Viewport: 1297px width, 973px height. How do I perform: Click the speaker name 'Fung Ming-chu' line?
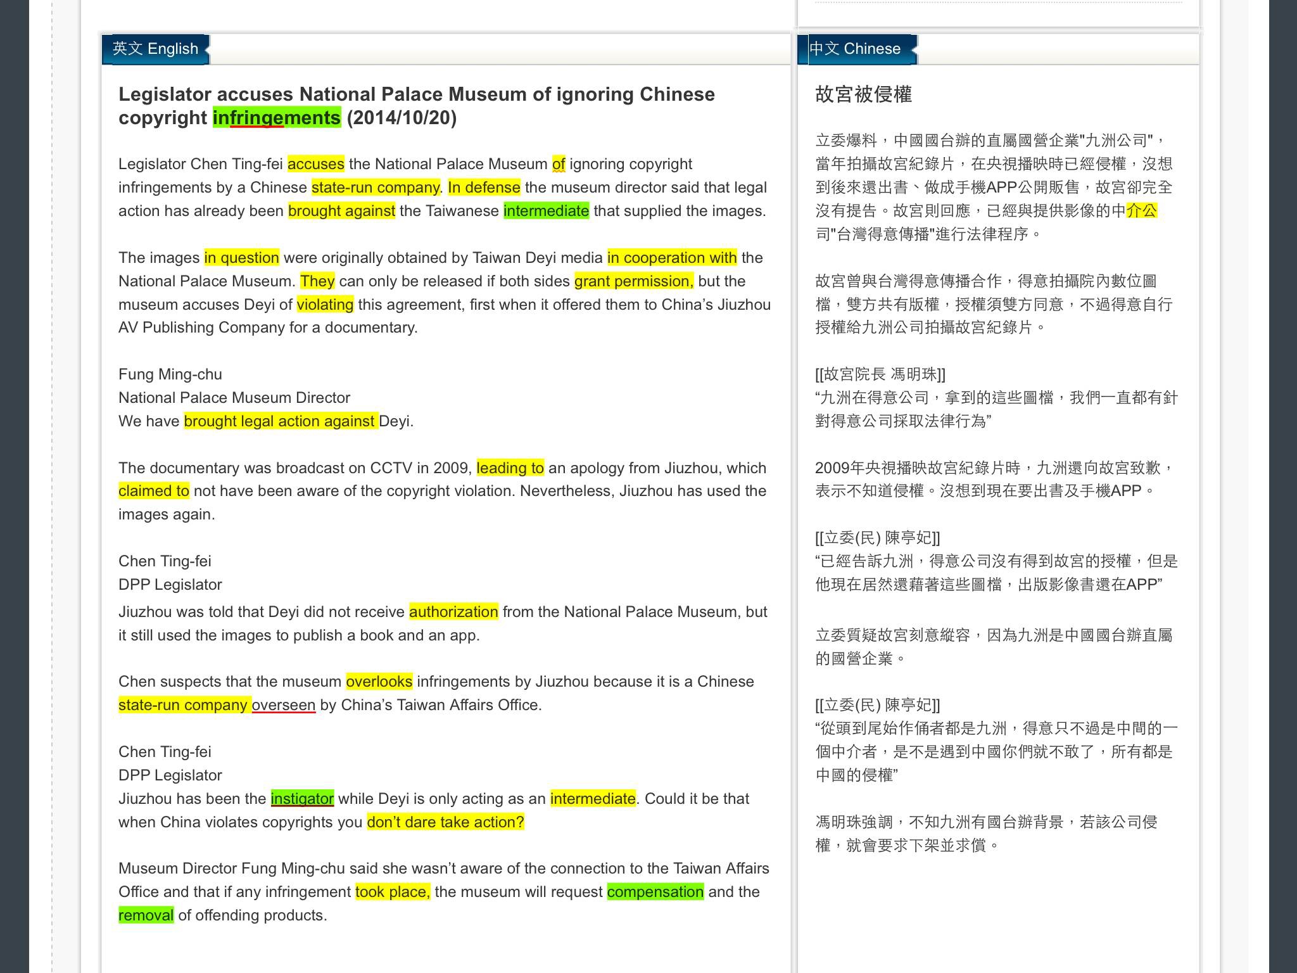(x=170, y=374)
